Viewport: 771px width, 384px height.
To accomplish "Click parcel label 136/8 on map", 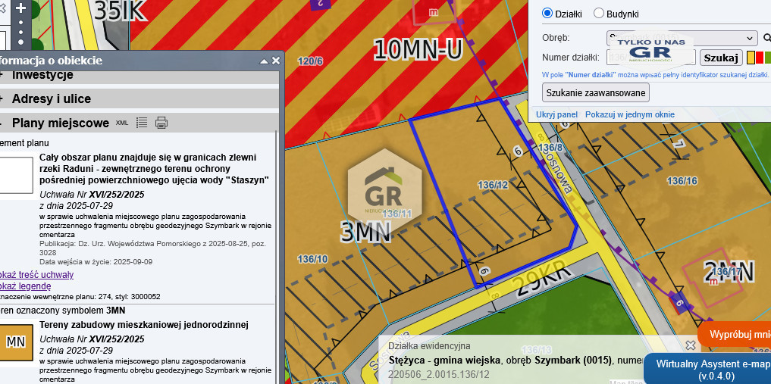I will 550,147.
